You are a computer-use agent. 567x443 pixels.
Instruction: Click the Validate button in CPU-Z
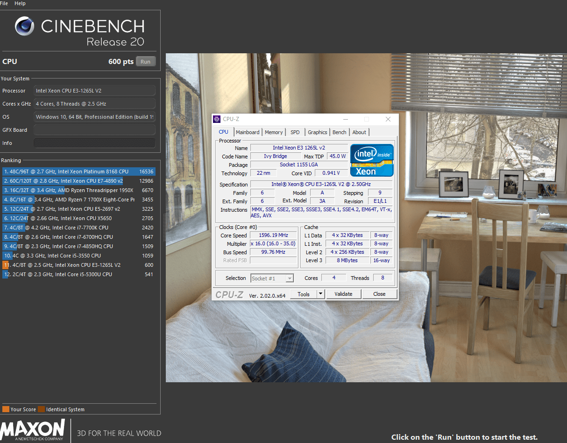coord(343,294)
